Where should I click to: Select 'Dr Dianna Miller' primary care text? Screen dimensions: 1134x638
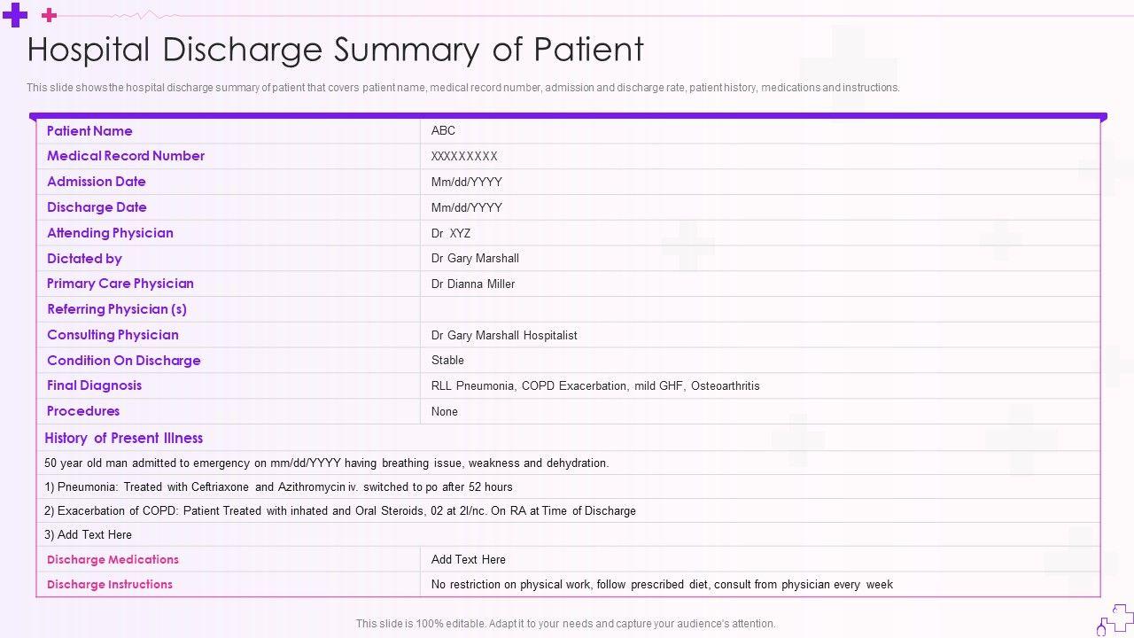pos(473,284)
